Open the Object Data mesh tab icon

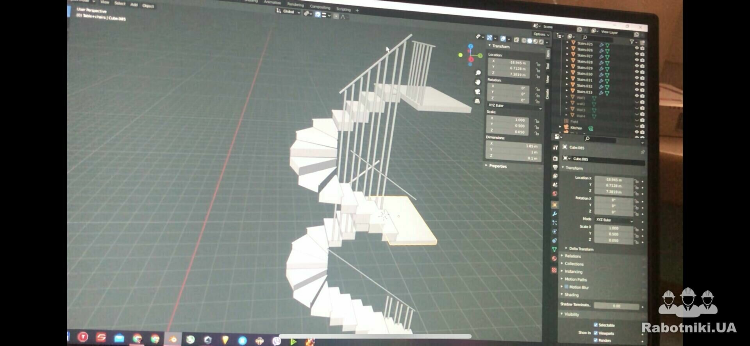coord(554,250)
